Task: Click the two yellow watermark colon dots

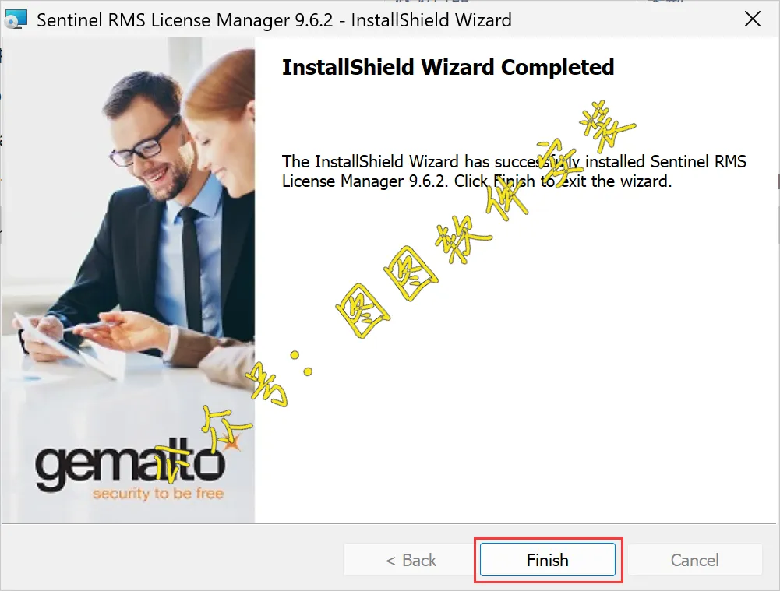Action: click(302, 363)
